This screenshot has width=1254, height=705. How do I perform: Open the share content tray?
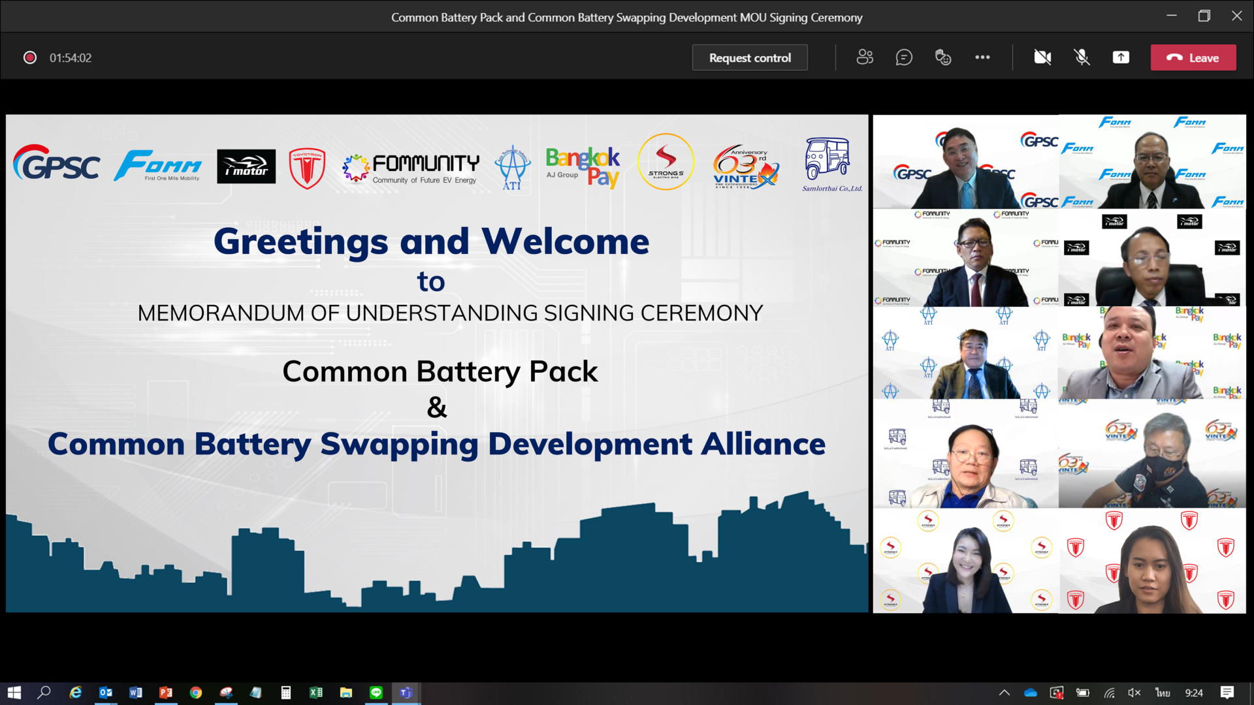pyautogui.click(x=1121, y=57)
